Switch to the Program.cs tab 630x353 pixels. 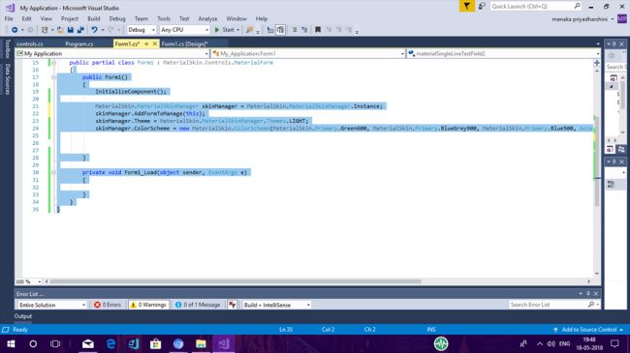coord(79,44)
